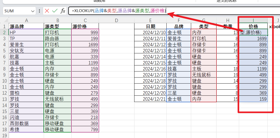The image size is (280, 138).
Task: Select row 1 header
Action: point(4,26)
